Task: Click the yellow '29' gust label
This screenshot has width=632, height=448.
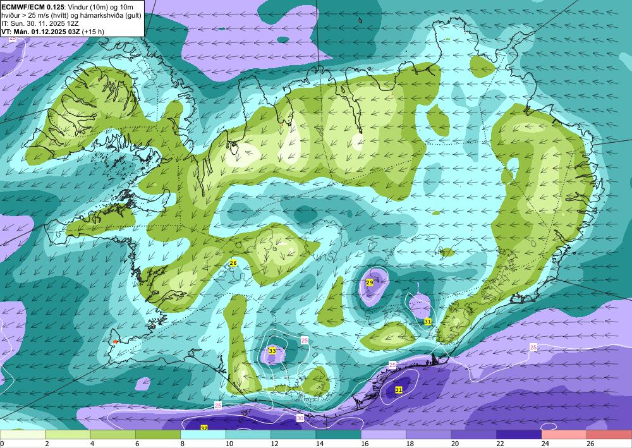Action: (x=370, y=283)
